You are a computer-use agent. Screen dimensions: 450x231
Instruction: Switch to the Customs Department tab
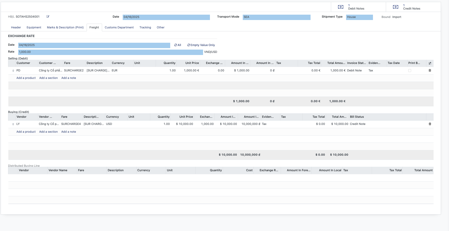[119, 27]
